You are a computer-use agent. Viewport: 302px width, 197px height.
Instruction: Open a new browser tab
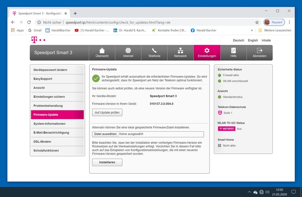75,13
